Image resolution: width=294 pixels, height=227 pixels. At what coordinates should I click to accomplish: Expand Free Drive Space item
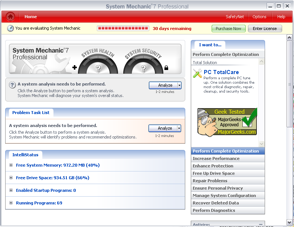point(11,178)
